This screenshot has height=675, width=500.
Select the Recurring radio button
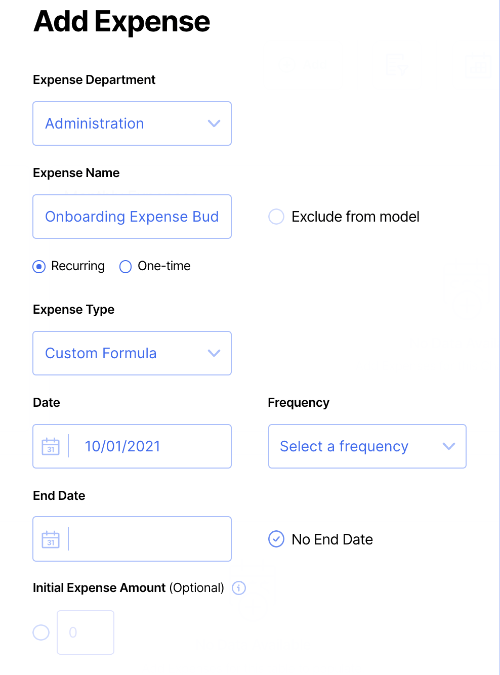[39, 266]
